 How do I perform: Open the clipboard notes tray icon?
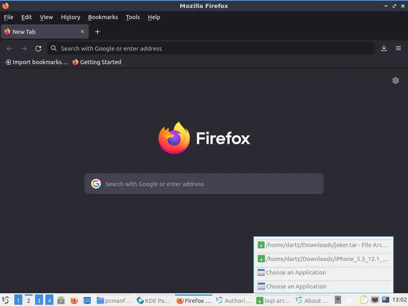tap(364, 300)
